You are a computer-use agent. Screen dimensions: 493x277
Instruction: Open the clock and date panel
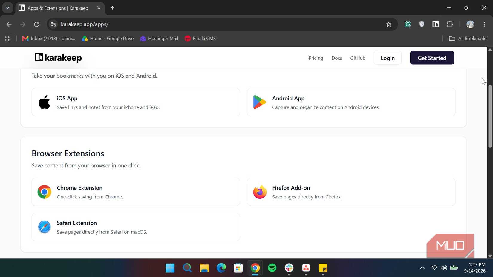click(474, 268)
